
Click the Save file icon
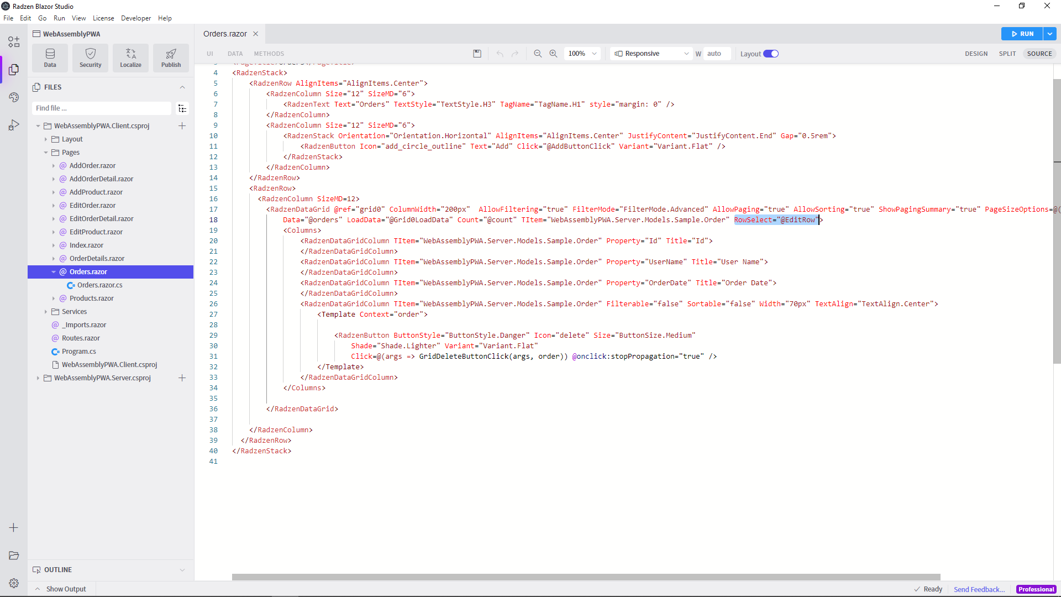pos(477,54)
